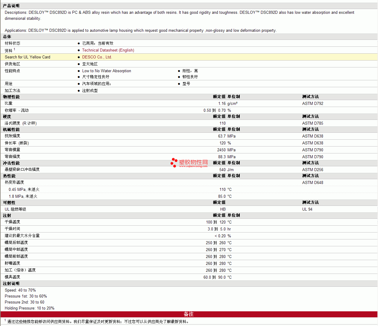Screen dimensions: 378x326
Task: Click the 2450 MPa flexural modulus value
Action: (226, 150)
